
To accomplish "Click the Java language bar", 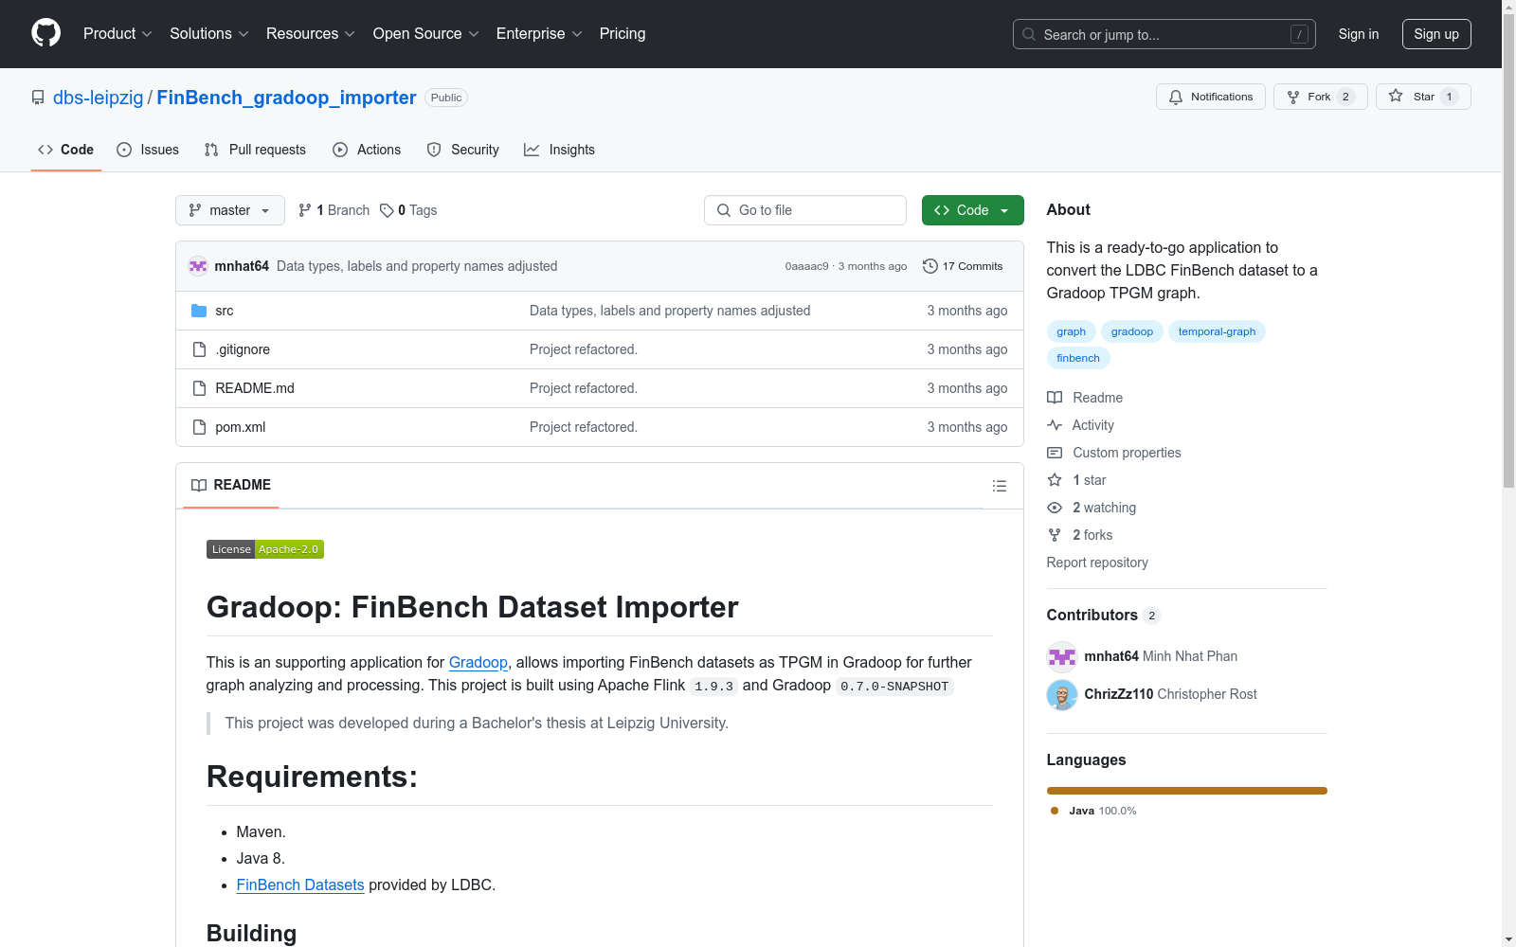I will 1187,791.
